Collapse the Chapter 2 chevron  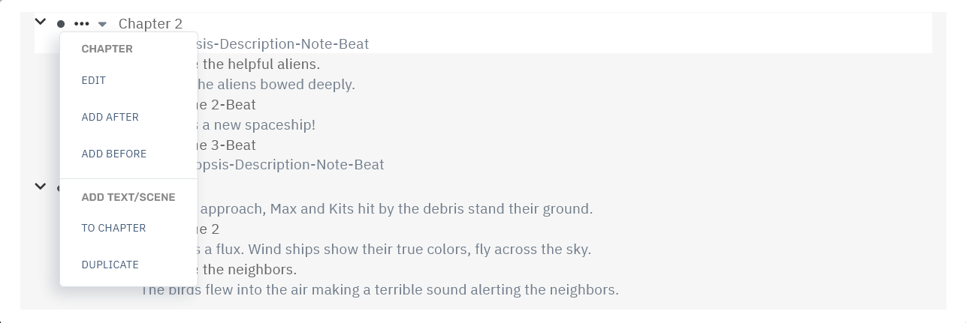[x=41, y=22]
